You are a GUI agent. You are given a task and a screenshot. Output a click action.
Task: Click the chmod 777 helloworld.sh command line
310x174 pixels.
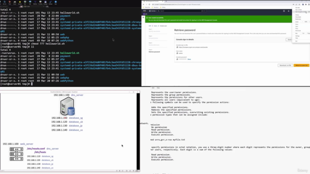[48, 43]
